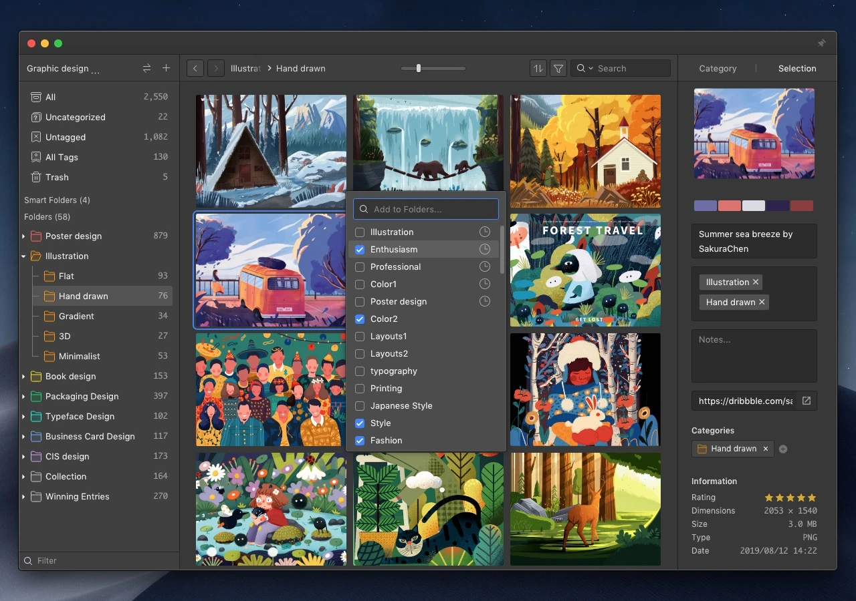856x601 pixels.
Task: Select the Hand drawn subfolder
Action: [102, 296]
